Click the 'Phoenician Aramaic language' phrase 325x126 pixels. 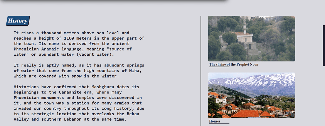tap(49, 49)
